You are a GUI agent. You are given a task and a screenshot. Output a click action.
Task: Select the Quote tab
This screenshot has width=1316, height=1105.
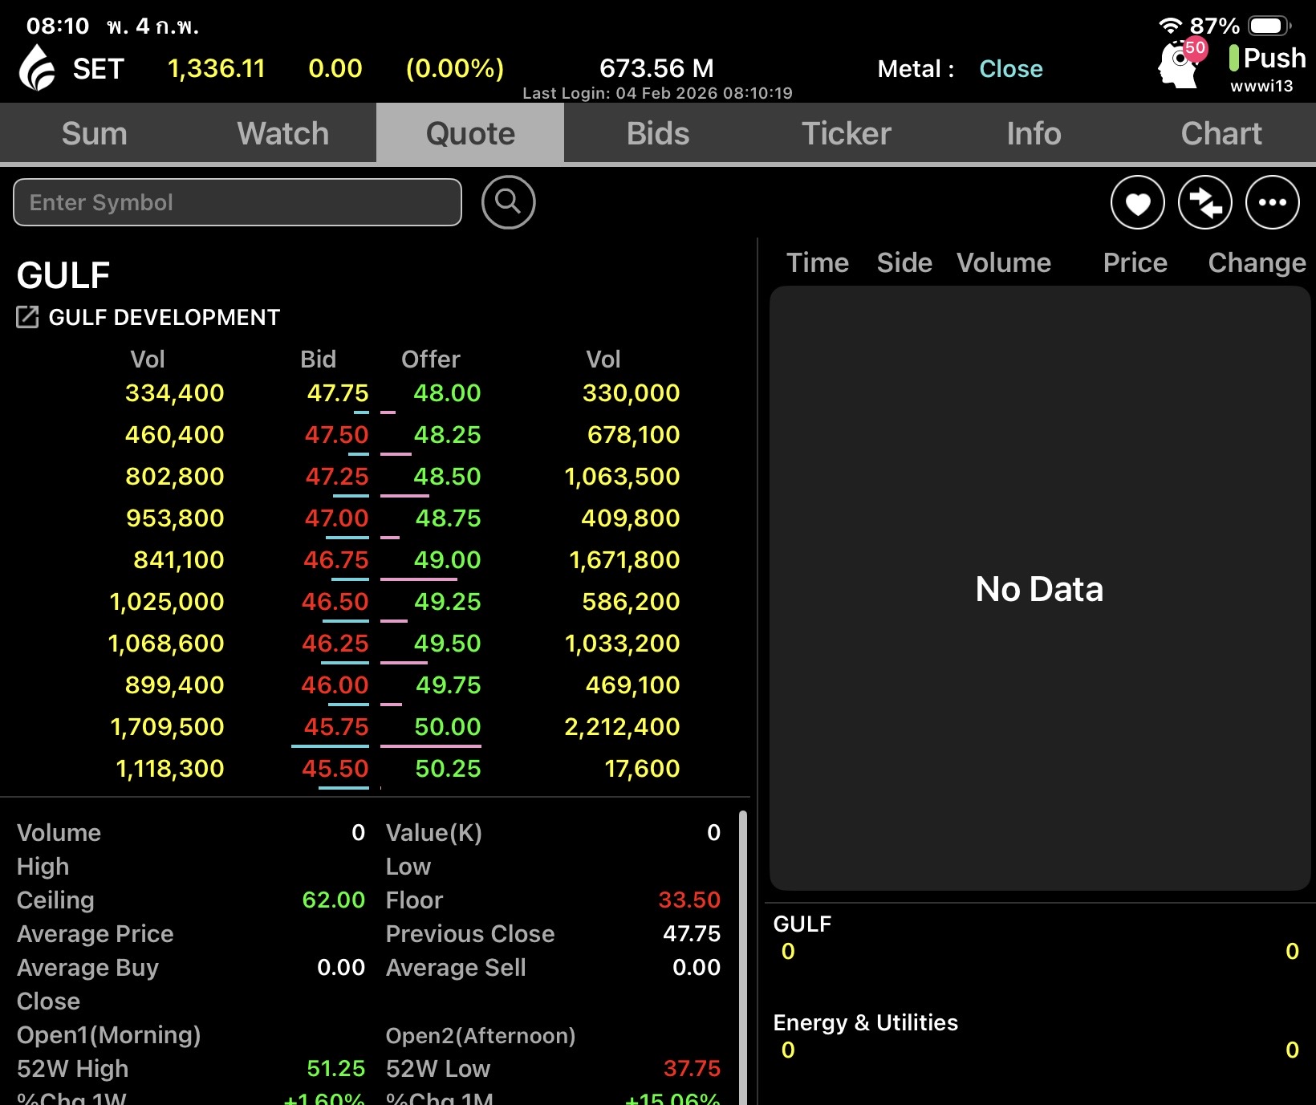[x=470, y=133]
